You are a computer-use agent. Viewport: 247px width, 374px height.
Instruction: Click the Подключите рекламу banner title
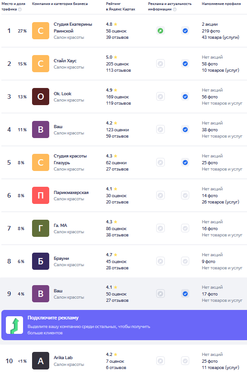click(53, 318)
